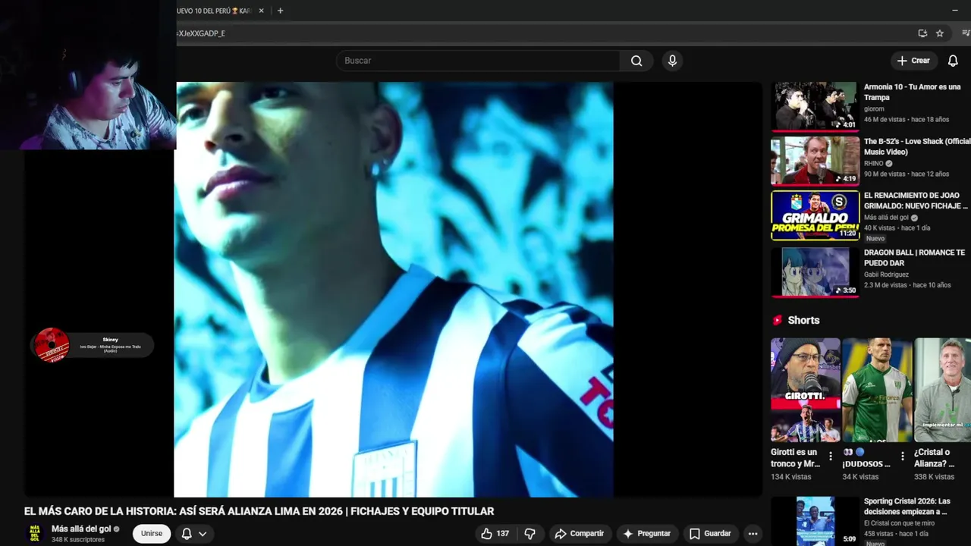Click the Unirse join button
Image resolution: width=971 pixels, height=546 pixels.
tap(152, 534)
